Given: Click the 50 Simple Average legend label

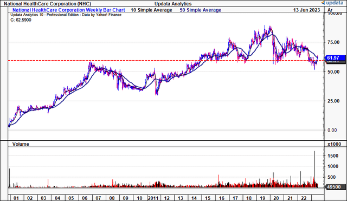Looking at the screenshot, I should (x=201, y=10).
